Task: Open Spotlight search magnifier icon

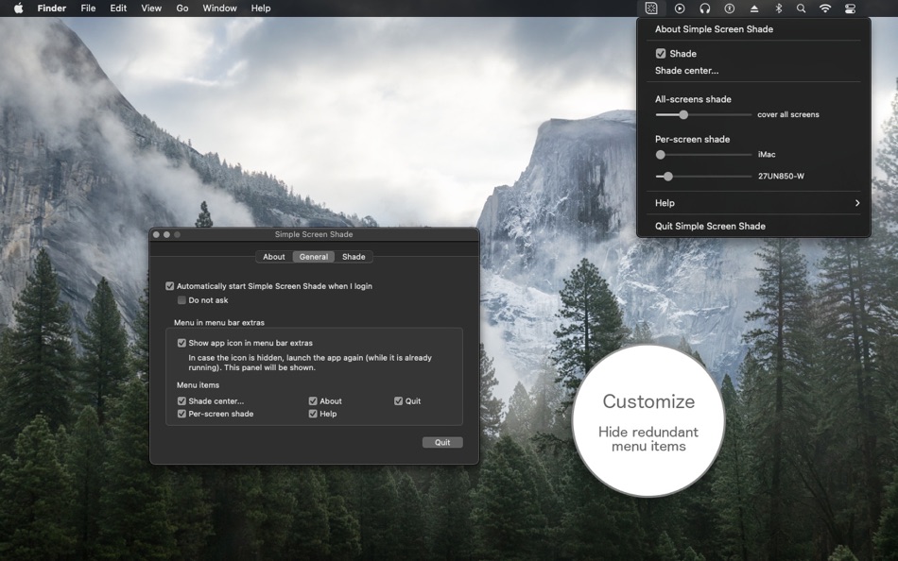Action: click(802, 8)
